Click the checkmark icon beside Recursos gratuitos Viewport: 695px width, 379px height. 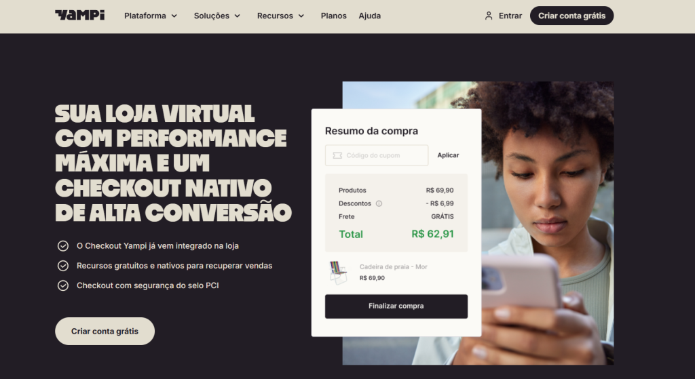[x=63, y=266]
